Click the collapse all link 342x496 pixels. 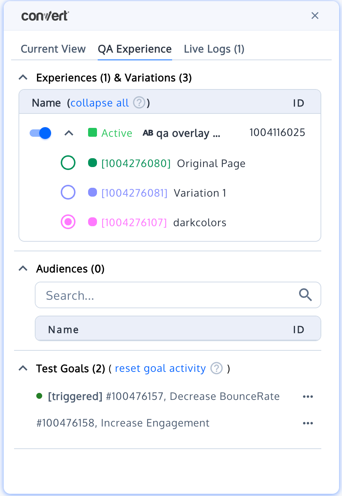(x=99, y=103)
